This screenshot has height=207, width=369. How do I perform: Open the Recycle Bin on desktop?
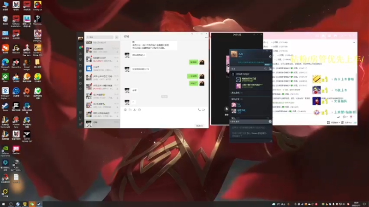pos(5,20)
